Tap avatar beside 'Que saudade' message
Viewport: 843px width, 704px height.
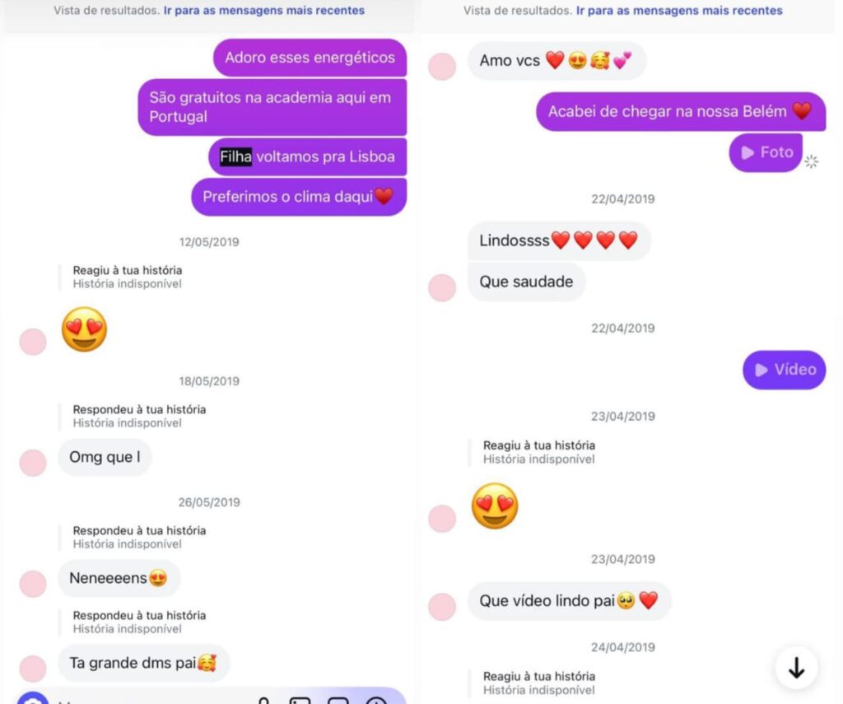coord(442,287)
